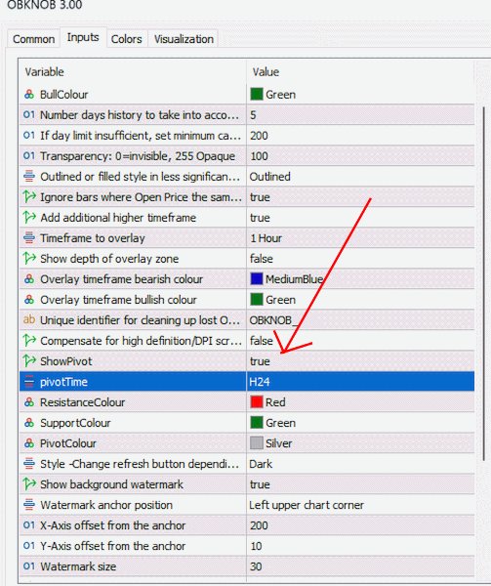The image size is (491, 586).
Task: Click the MediumBlue overlay bearish colour swatch
Action: [257, 278]
